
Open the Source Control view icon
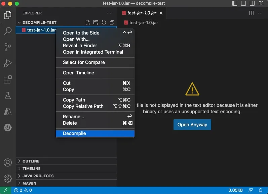point(8,47)
